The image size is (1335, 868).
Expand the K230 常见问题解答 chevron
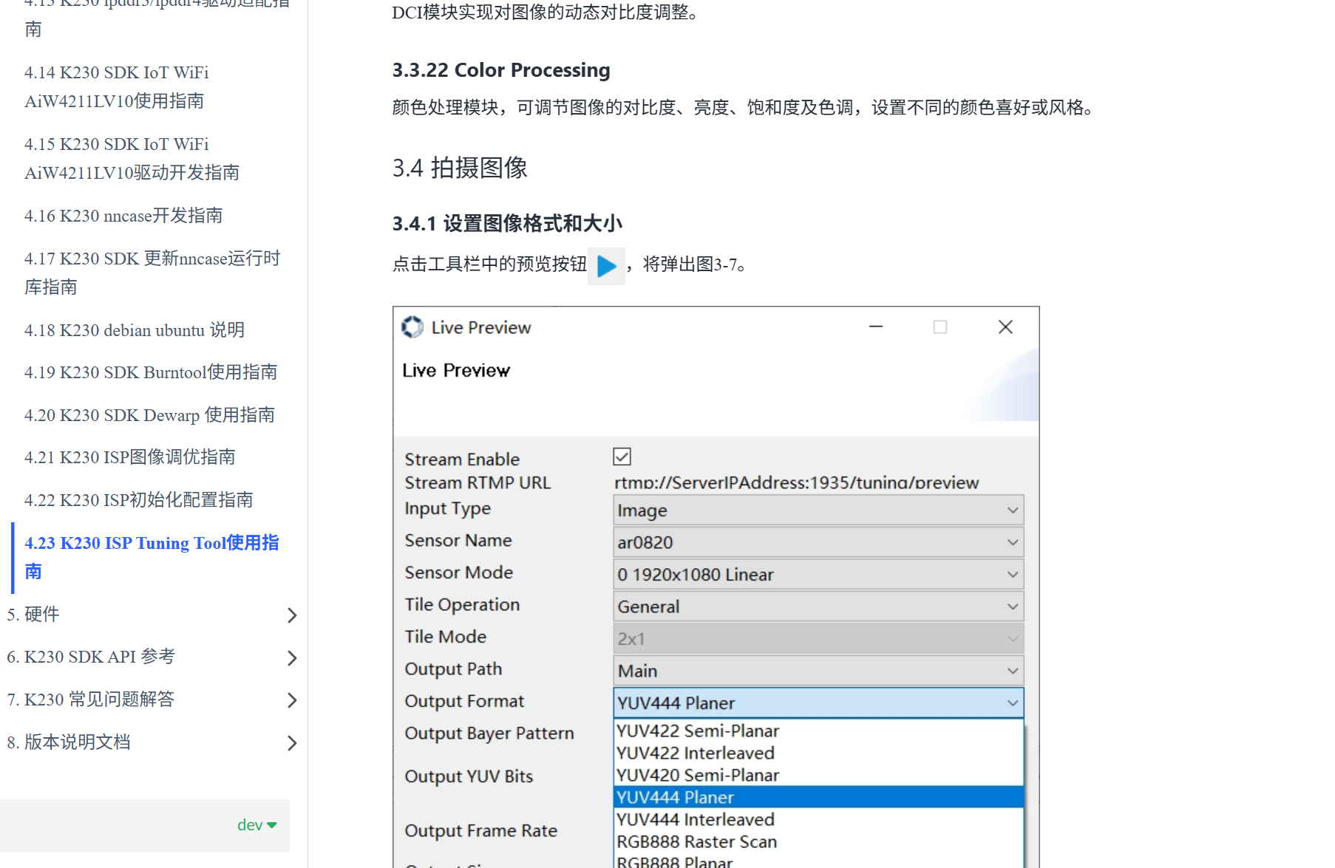(292, 700)
